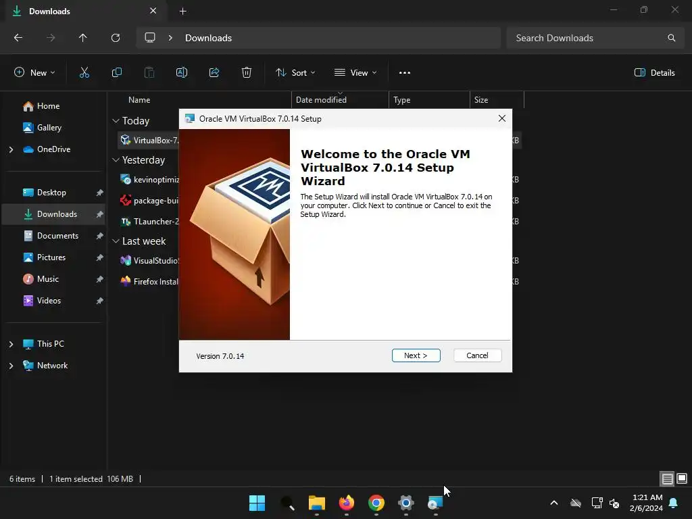This screenshot has width=692, height=519.
Task: Click the Search Downloads field
Action: [x=597, y=38]
